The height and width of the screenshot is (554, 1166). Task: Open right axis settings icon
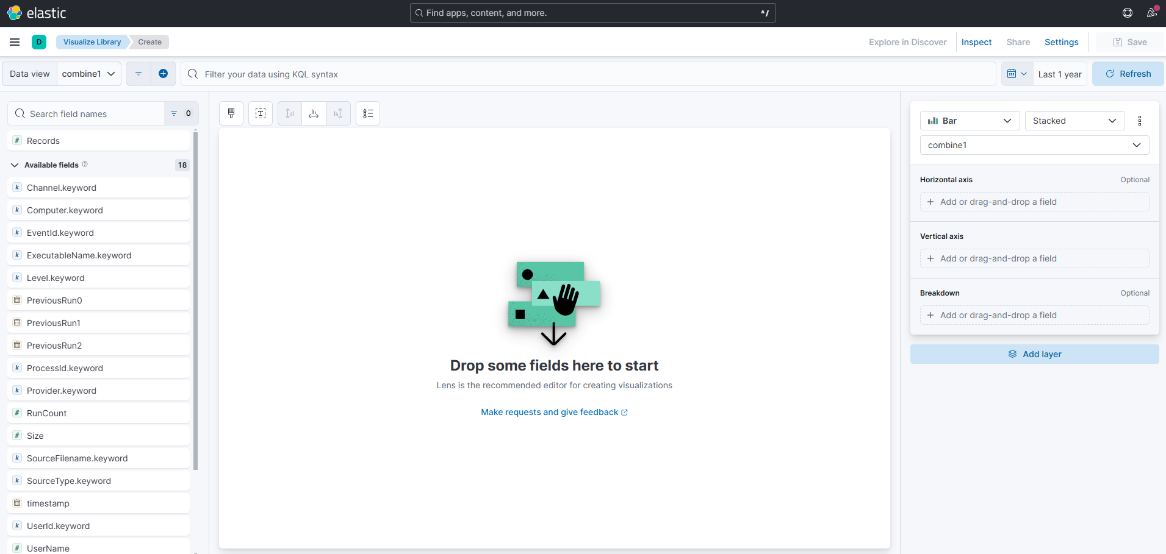click(338, 113)
